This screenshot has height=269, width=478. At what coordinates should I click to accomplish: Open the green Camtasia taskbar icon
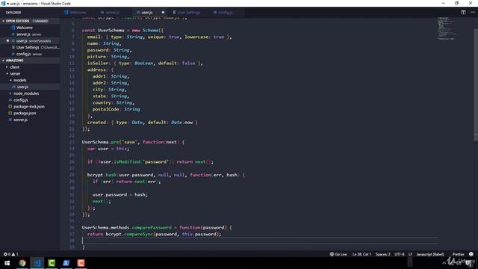coord(52,263)
